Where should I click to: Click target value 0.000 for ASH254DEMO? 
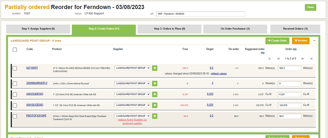[x=210, y=94]
